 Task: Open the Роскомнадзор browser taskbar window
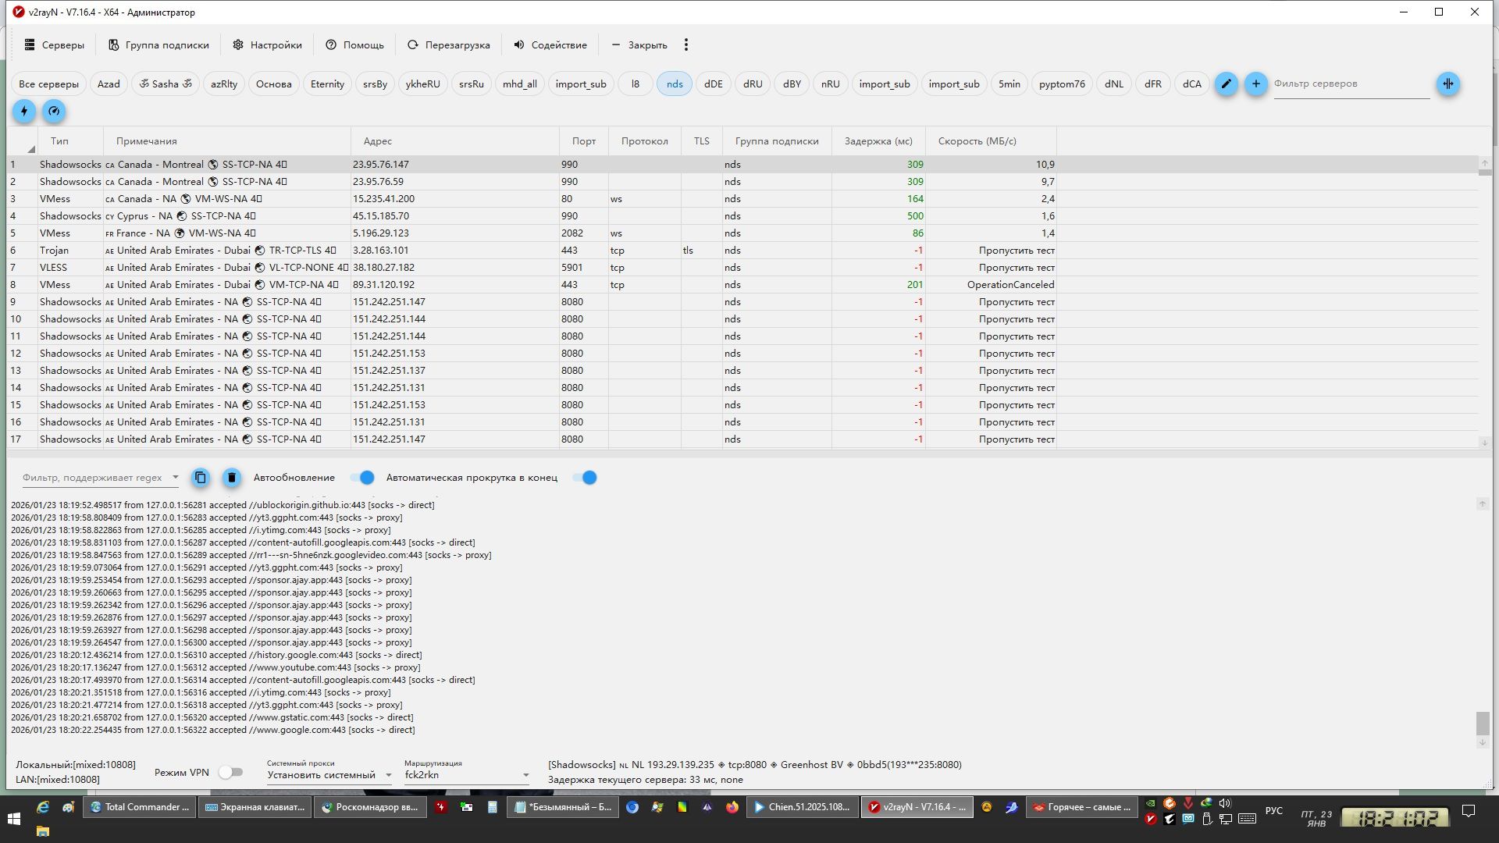[x=370, y=807]
